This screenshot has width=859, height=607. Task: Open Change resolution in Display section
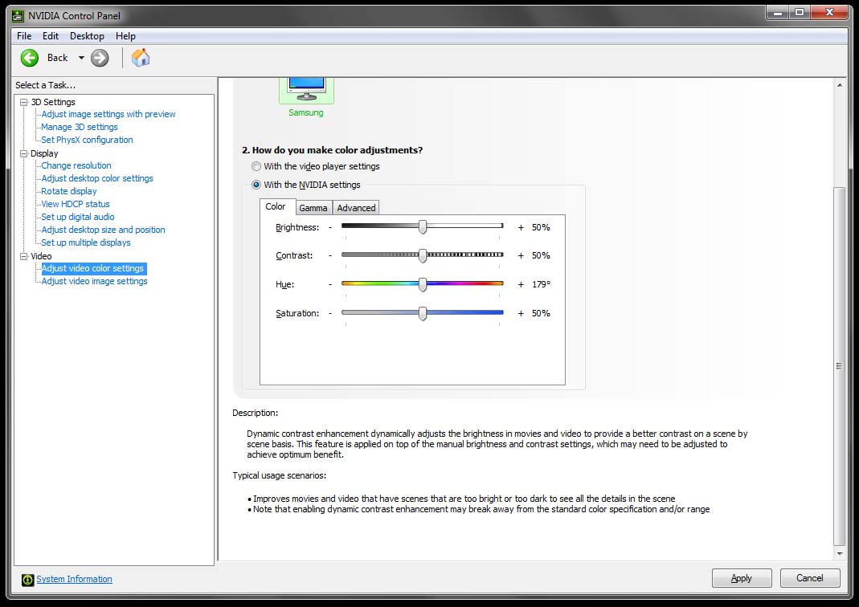76,165
